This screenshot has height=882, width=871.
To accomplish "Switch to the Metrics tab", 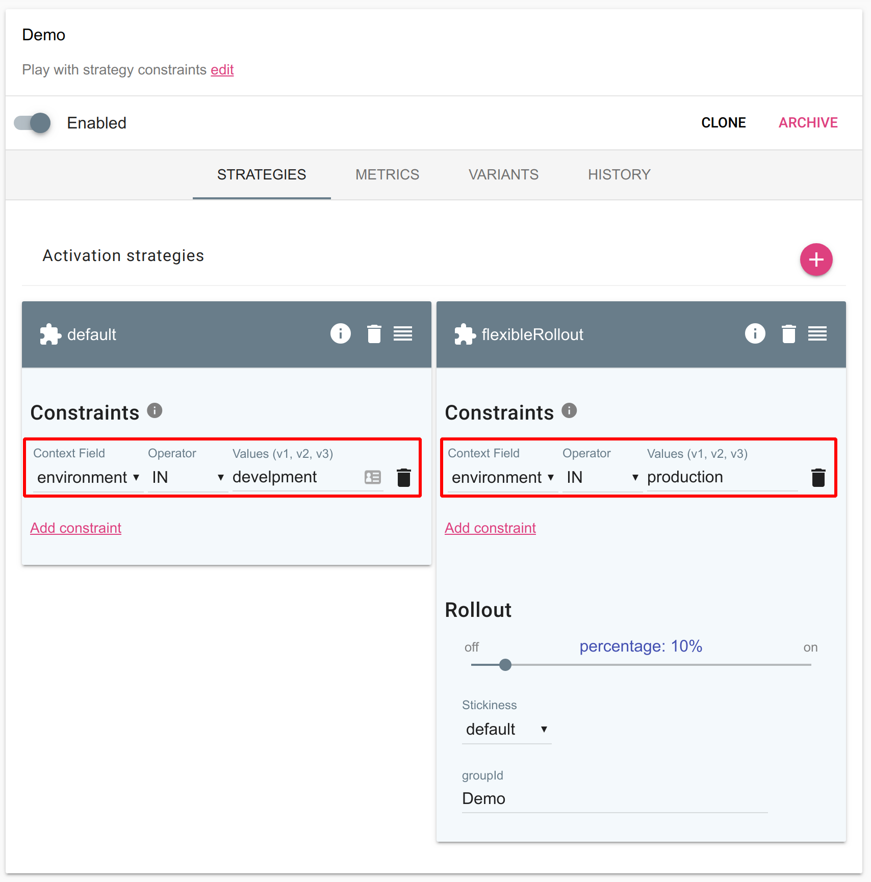I will point(387,175).
